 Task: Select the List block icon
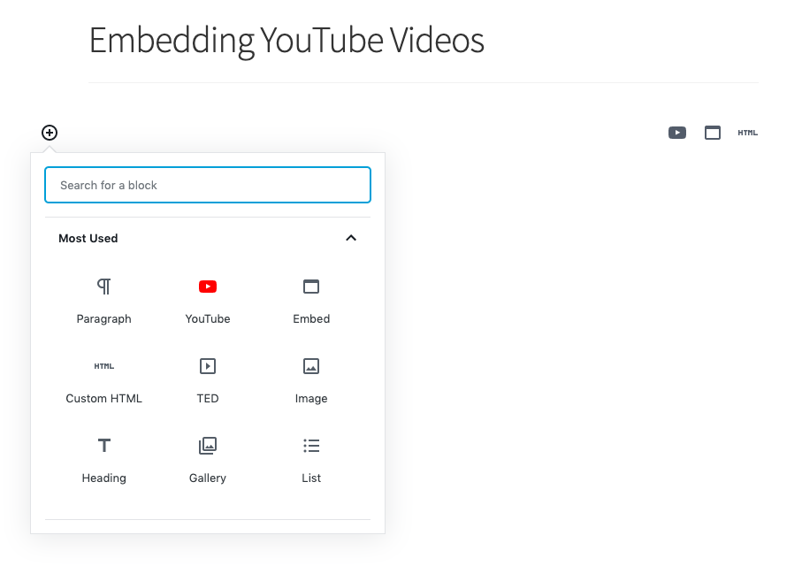[x=311, y=445]
